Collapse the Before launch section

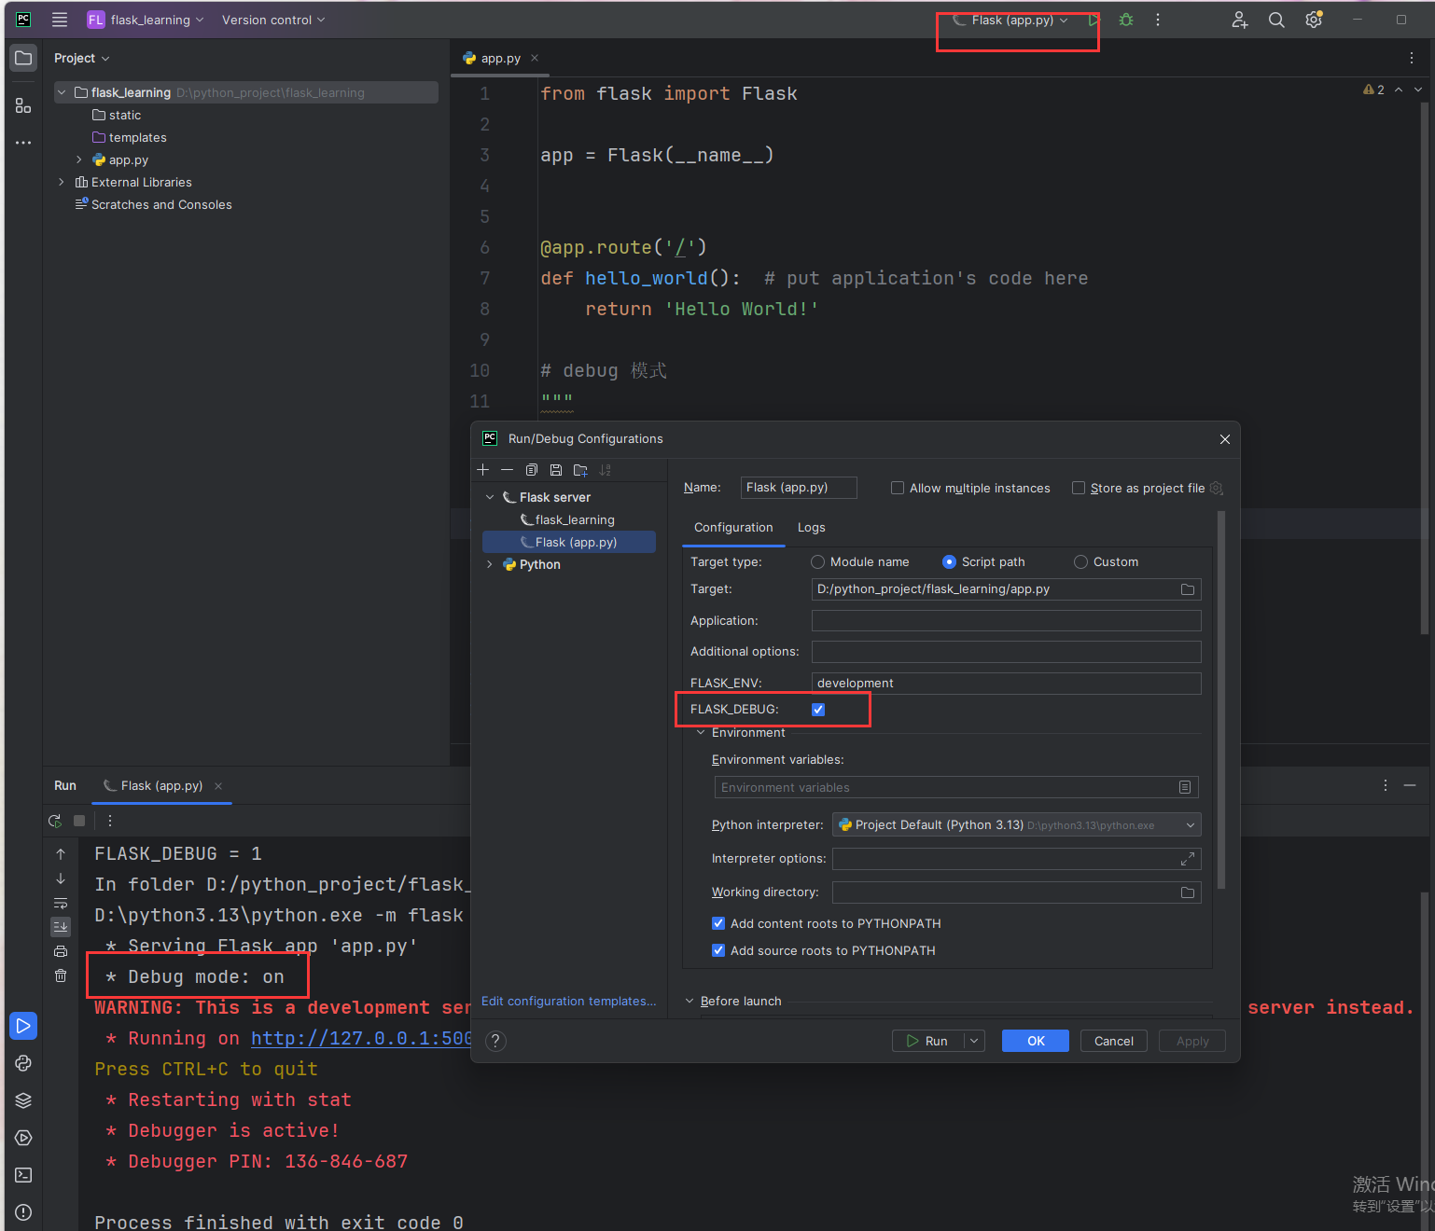click(690, 1002)
